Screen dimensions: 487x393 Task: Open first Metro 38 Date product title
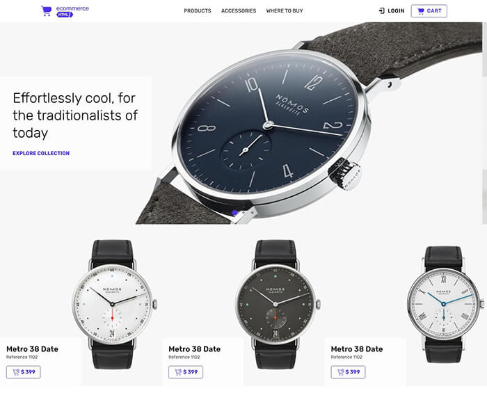(x=32, y=349)
